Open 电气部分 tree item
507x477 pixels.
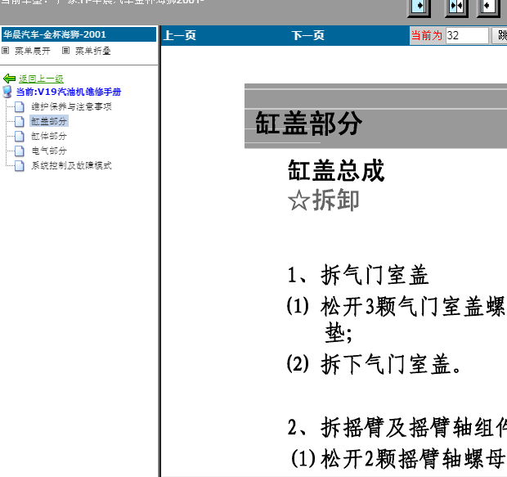pyautogui.click(x=49, y=151)
